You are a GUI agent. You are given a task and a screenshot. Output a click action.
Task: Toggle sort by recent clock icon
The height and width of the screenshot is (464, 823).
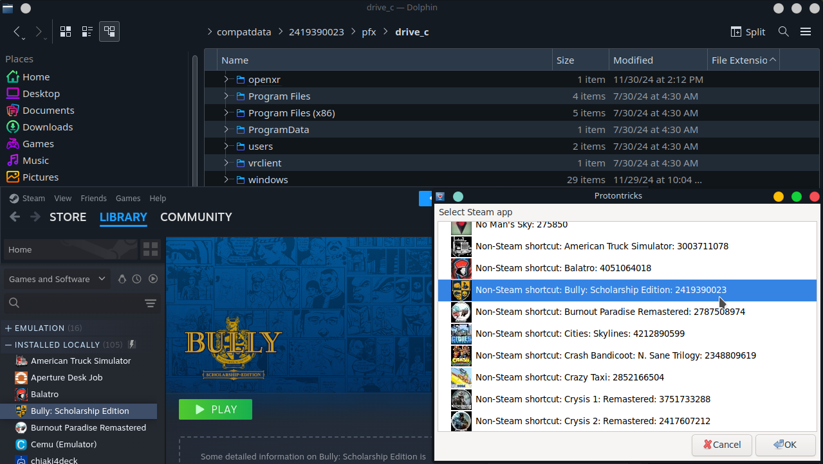[137, 279]
